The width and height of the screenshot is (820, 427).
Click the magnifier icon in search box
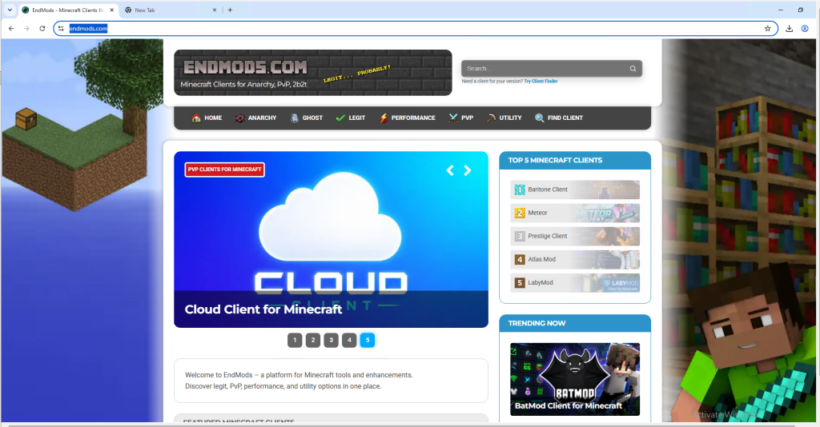633,69
